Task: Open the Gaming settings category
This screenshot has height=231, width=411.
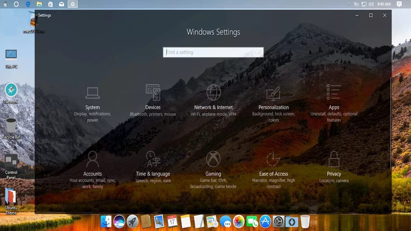Action: 213,170
